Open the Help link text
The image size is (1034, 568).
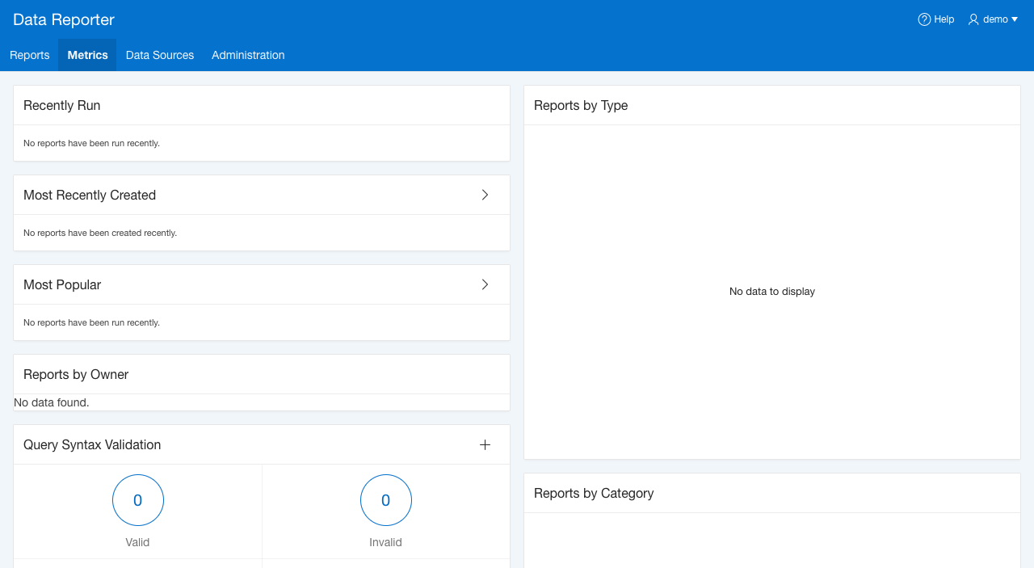(x=944, y=19)
